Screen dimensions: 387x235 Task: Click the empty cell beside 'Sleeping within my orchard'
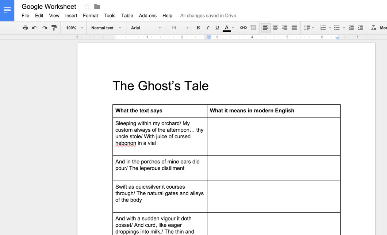(x=274, y=136)
